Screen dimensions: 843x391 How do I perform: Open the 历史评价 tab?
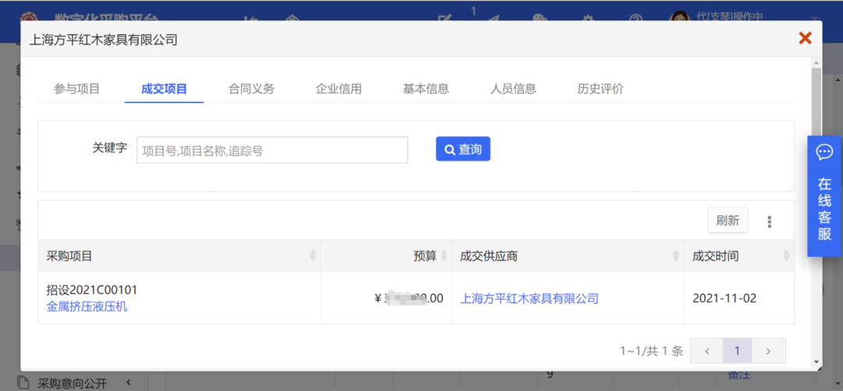[600, 89]
